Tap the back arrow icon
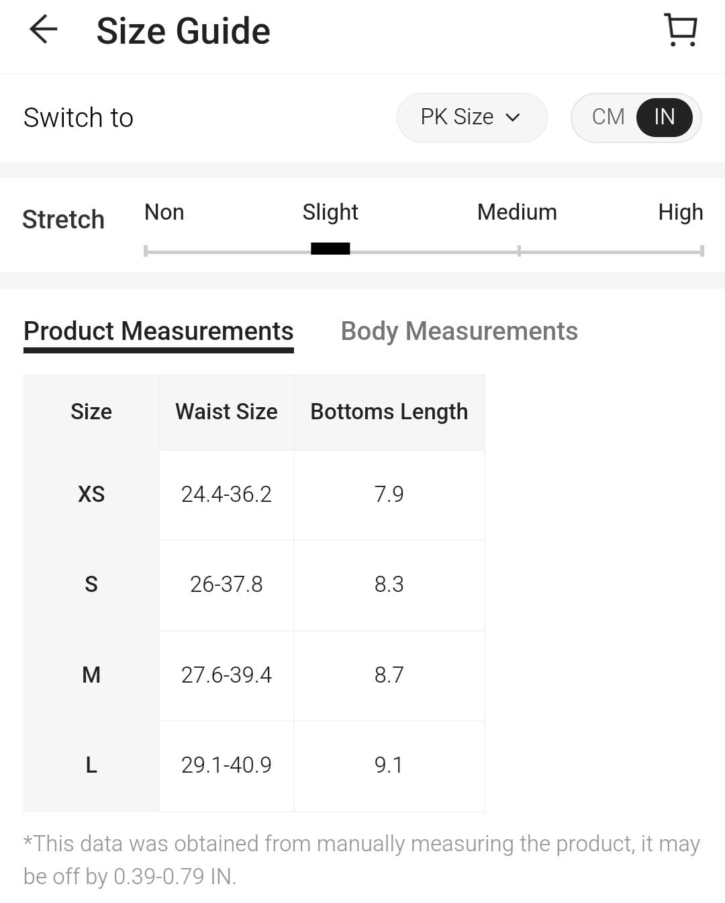The image size is (725, 903). (44, 30)
